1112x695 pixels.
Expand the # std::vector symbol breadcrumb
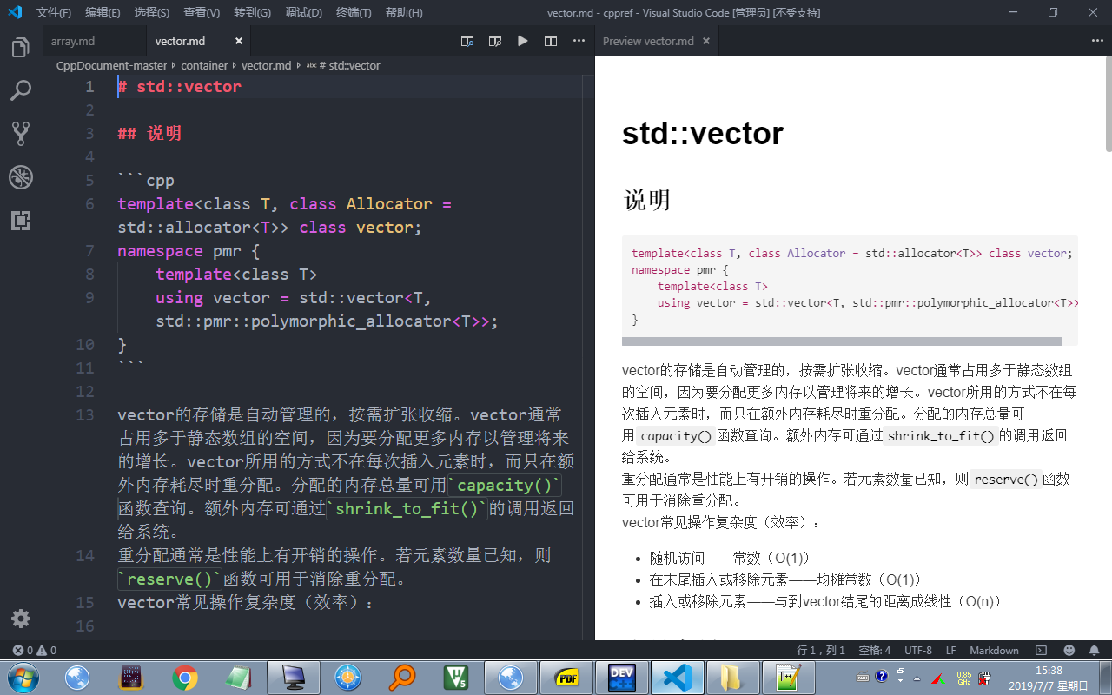[x=343, y=65]
